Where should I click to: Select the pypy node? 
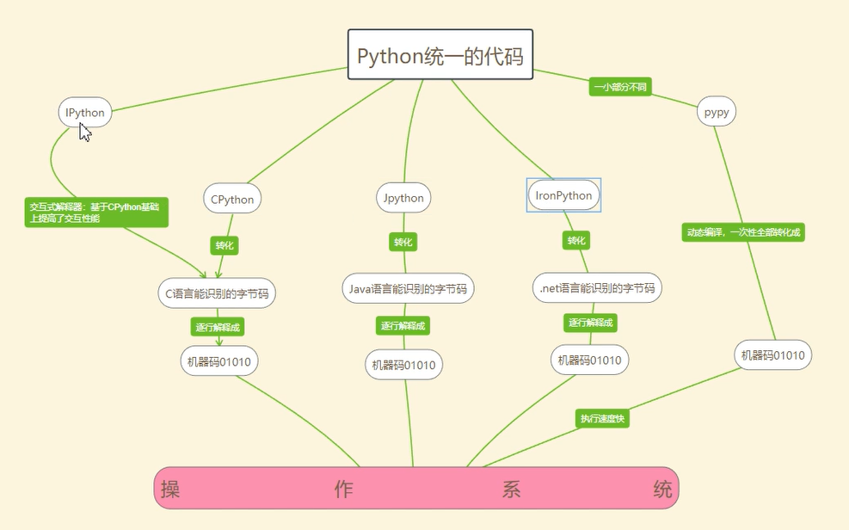[x=717, y=112]
